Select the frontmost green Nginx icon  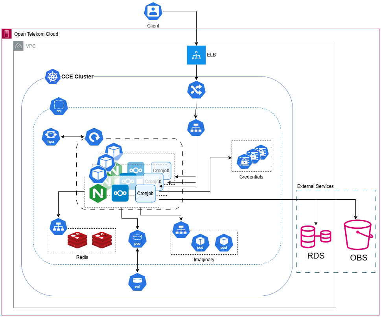tap(97, 193)
